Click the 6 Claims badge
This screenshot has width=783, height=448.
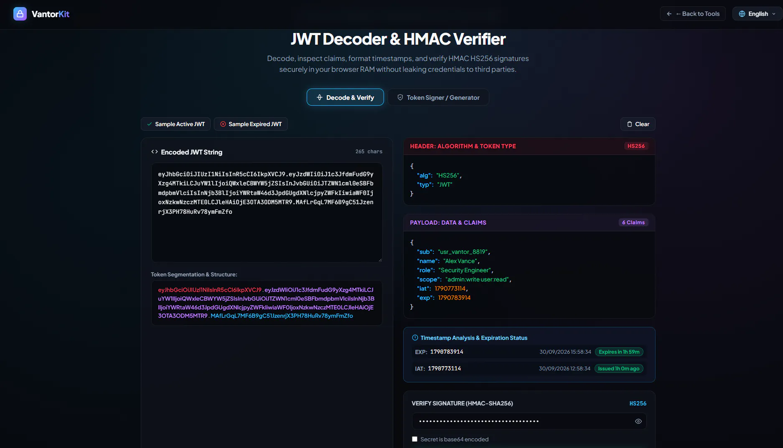[x=633, y=222]
